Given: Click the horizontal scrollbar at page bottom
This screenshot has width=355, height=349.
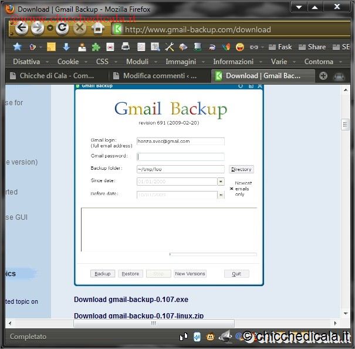Looking at the screenshot, I should point(154,323).
